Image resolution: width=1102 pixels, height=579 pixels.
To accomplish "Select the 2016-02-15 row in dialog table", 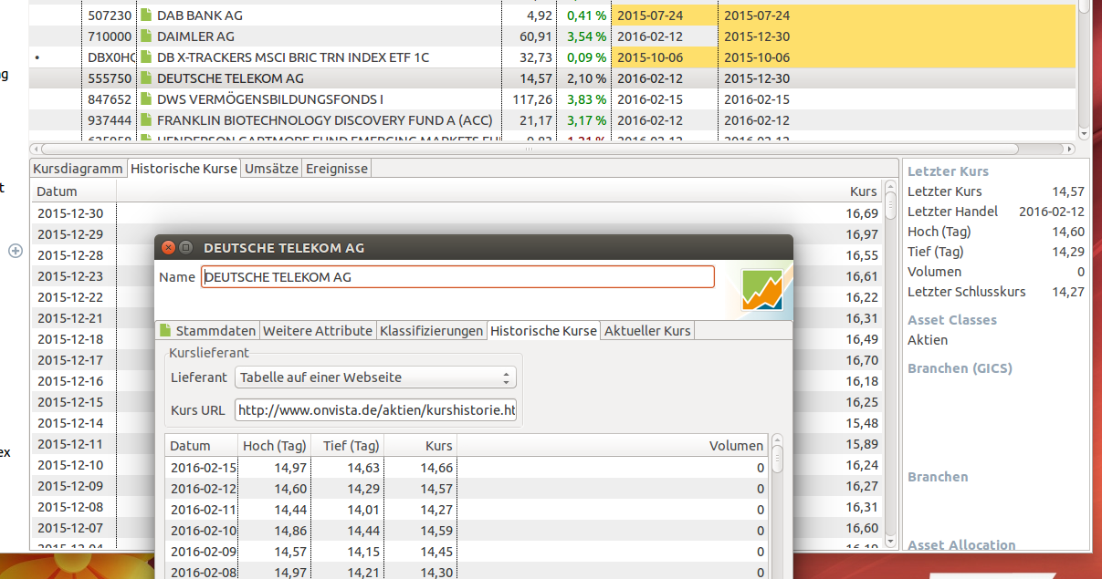I will pyautogui.click(x=467, y=468).
